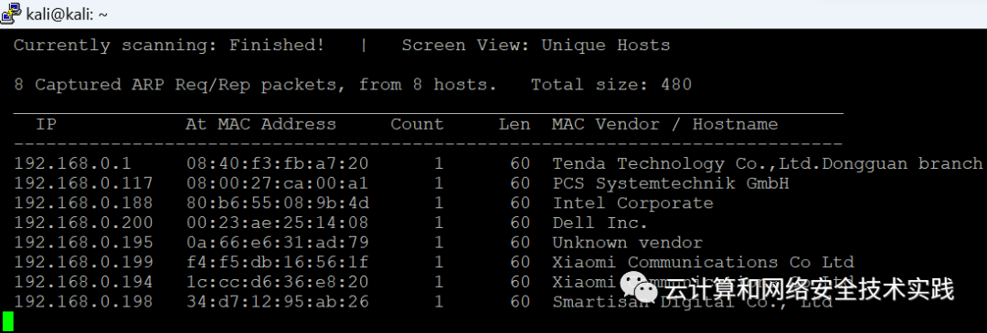Select IP address 192.168.0.117
This screenshot has width=987, height=333.
point(83,183)
